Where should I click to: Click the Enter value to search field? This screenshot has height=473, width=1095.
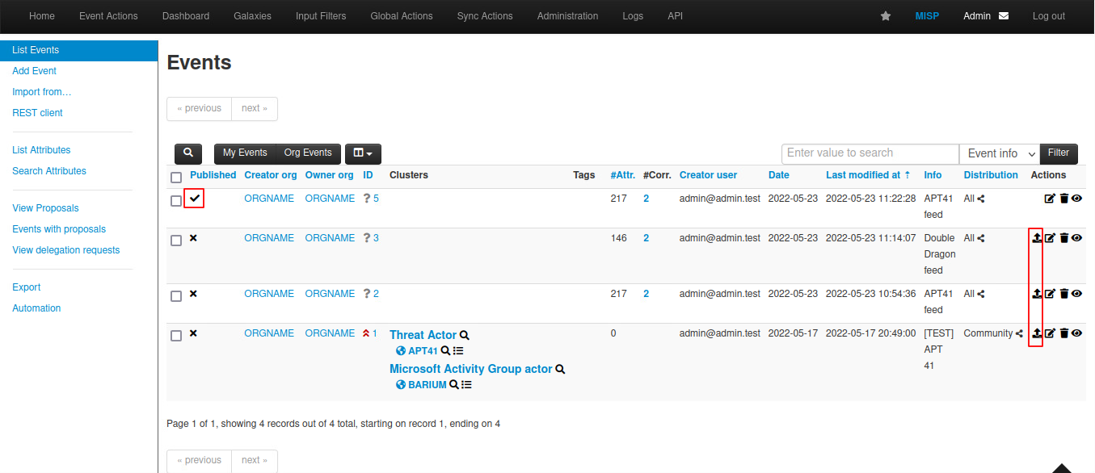(870, 153)
